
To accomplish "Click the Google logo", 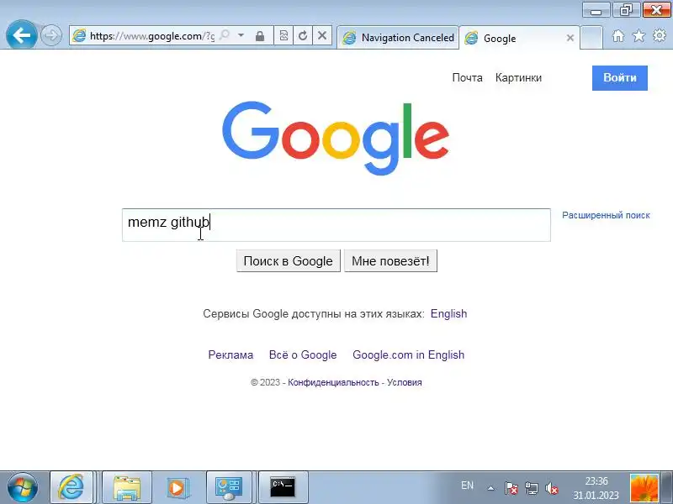I will [x=335, y=138].
